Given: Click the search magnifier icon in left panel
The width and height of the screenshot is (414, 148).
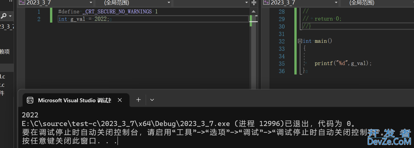Looking at the screenshot, I should pos(4,16).
